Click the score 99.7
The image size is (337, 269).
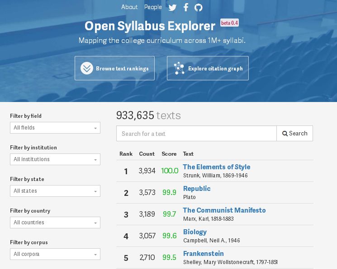point(169,214)
